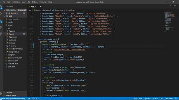Select App.js in Open Editors list

coord(15,13)
